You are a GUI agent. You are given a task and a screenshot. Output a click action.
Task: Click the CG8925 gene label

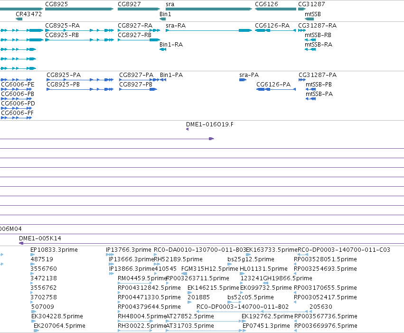[x=56, y=4]
